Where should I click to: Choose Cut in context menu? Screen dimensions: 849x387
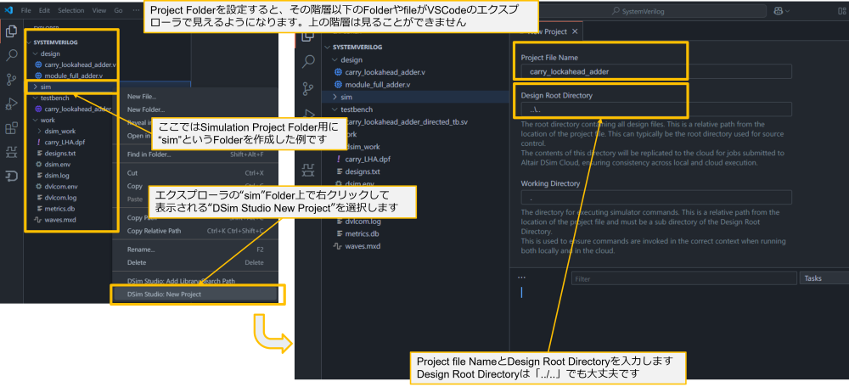coord(195,173)
